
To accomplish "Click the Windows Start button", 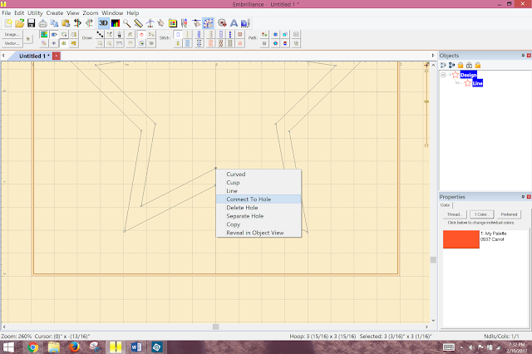I will point(9,346).
